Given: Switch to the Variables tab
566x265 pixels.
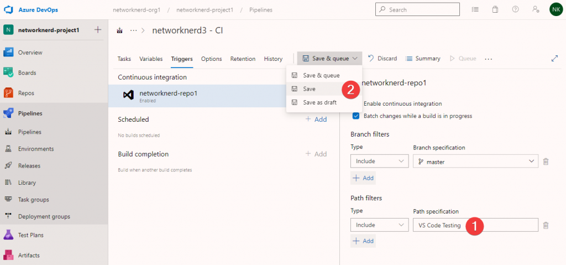Looking at the screenshot, I should 151,59.
